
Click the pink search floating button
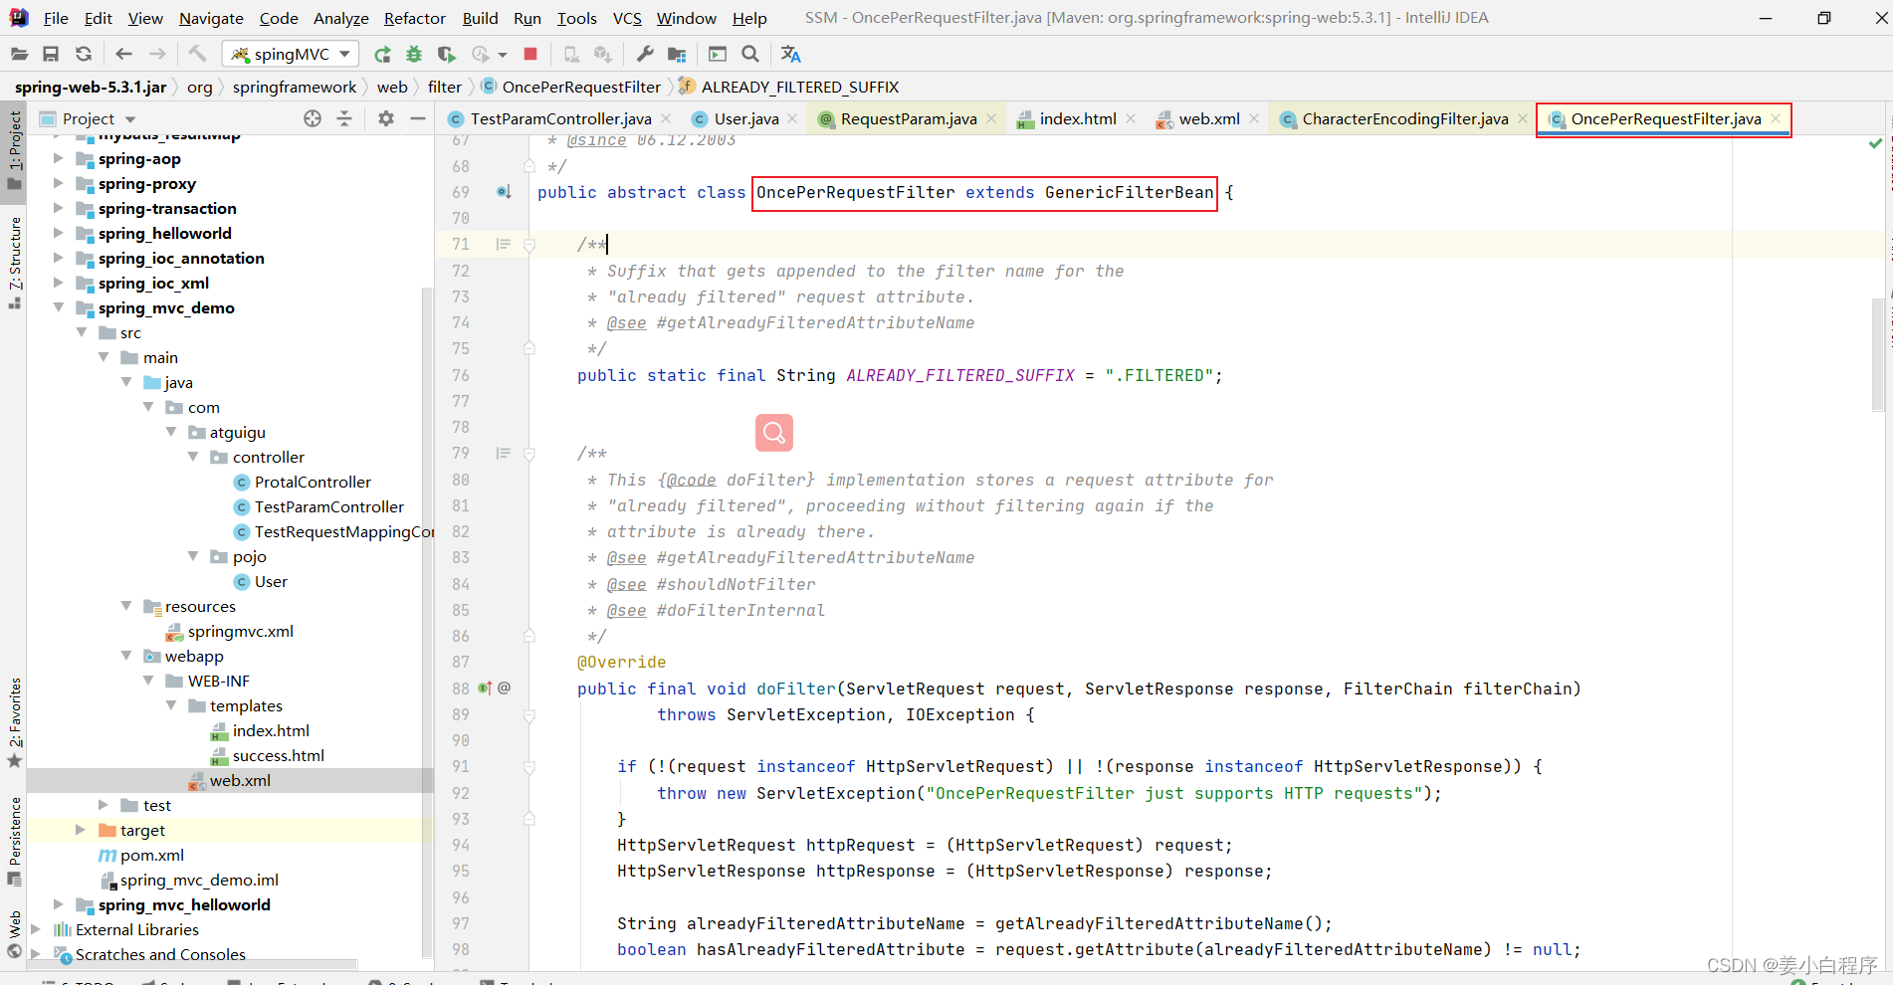coord(774,433)
